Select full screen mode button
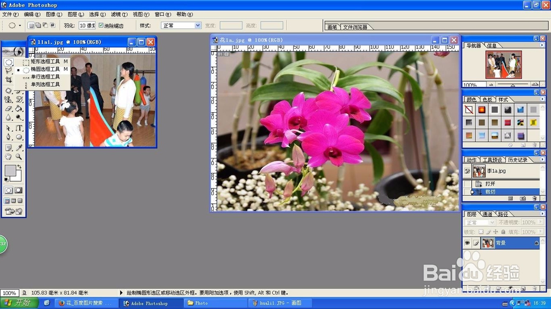The image size is (551, 309). (x=20, y=201)
